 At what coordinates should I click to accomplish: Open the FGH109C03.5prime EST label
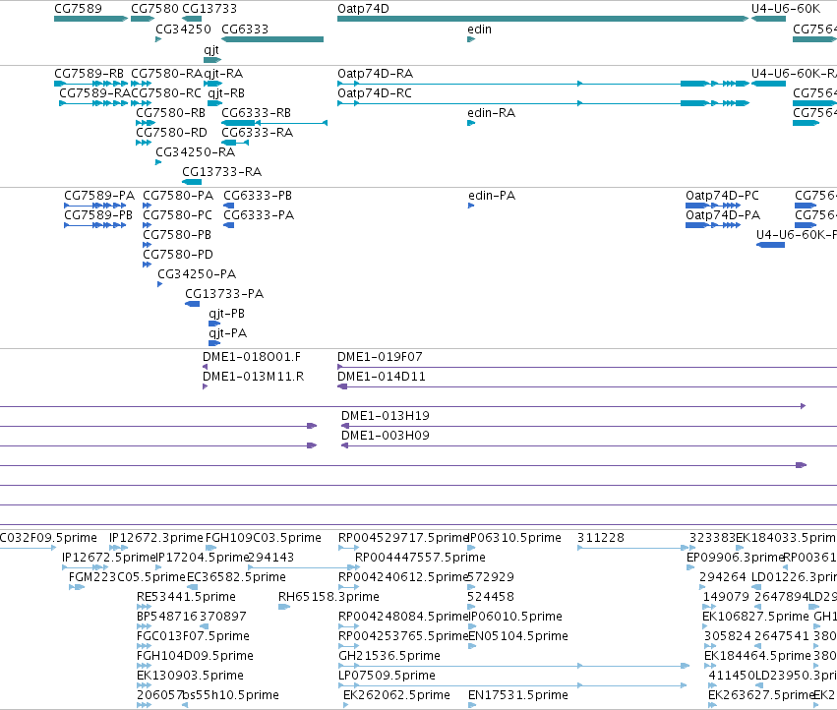264,538
